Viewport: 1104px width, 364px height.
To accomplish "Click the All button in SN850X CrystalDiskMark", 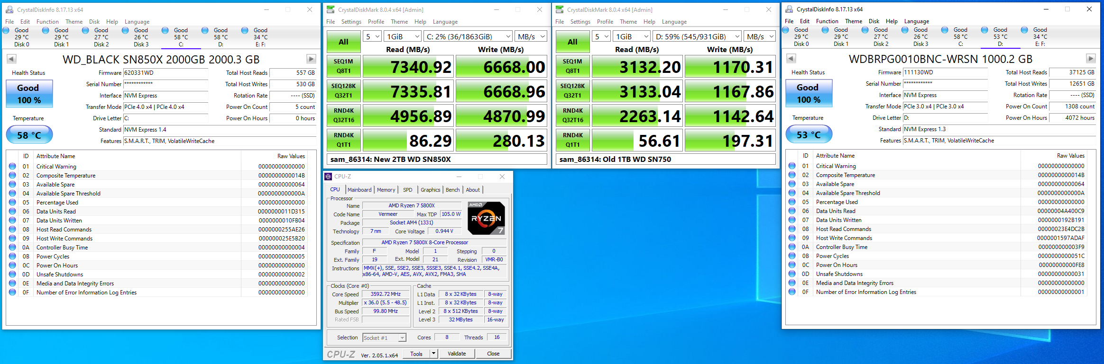I will click(343, 42).
